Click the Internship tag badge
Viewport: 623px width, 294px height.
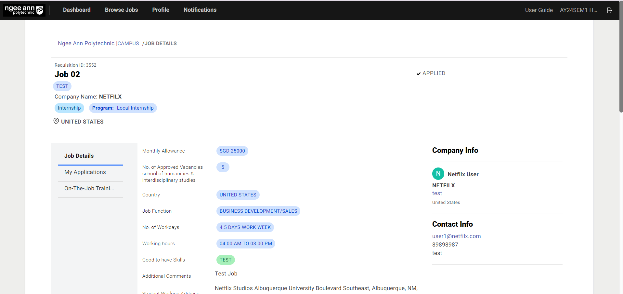[x=69, y=108]
